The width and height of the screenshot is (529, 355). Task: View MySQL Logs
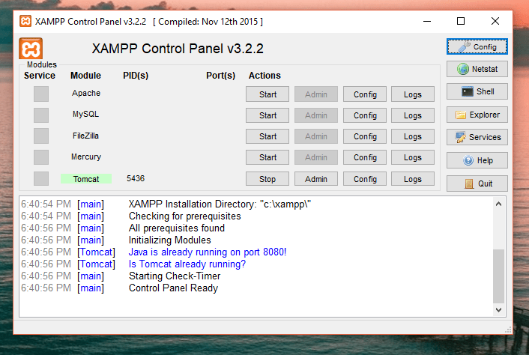pos(413,115)
